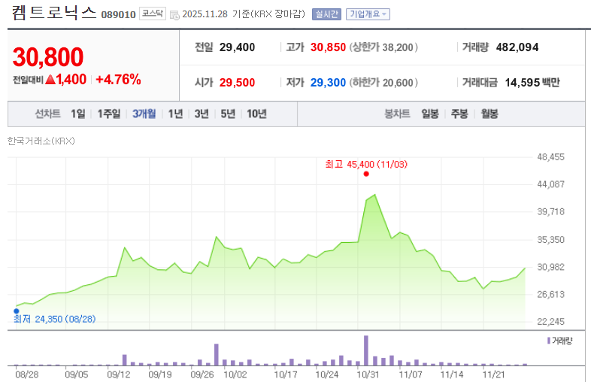Image resolution: width=591 pixels, height=382 pixels.
Task: Click the 저가 value 29,300
Action: point(328,82)
